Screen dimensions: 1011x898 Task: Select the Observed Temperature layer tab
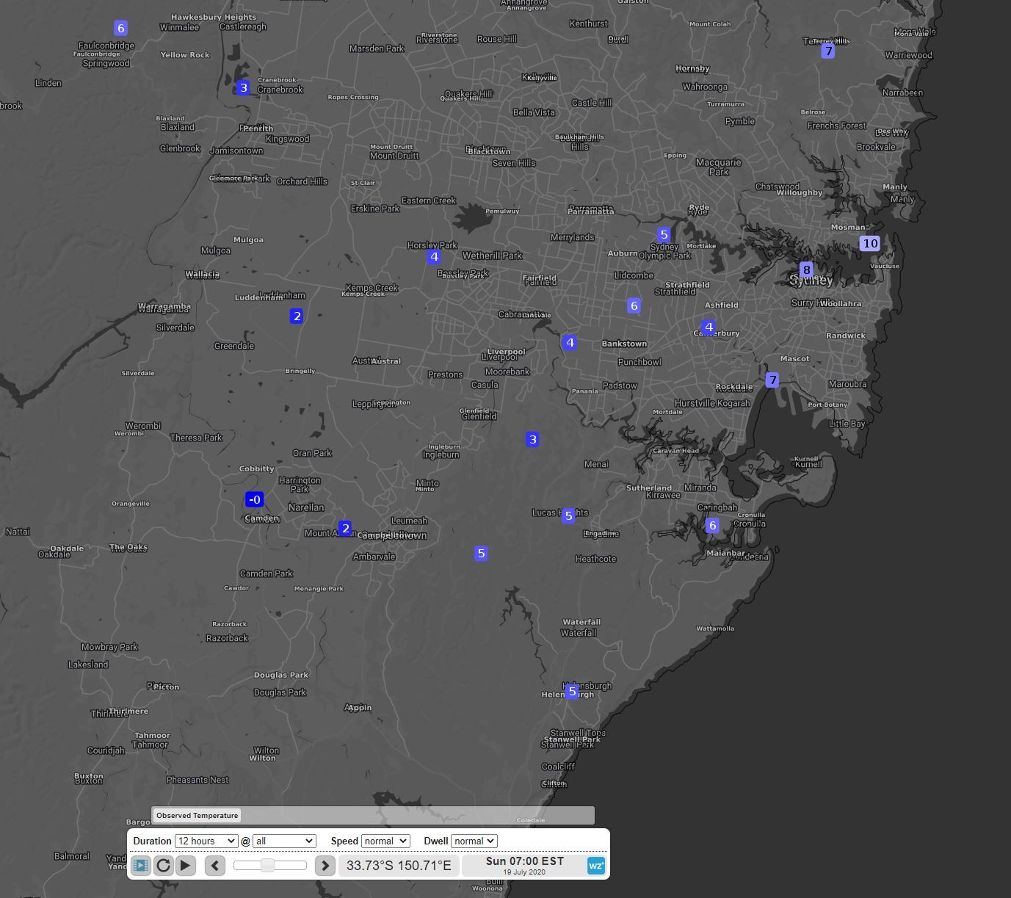tap(197, 815)
